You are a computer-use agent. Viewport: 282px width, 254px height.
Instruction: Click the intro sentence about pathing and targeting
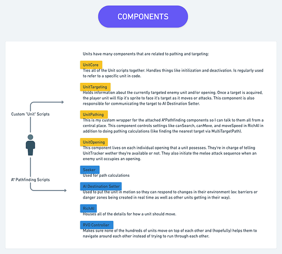tap(146, 54)
